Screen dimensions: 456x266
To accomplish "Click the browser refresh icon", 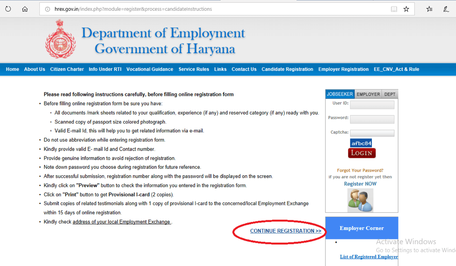I will point(8,9).
